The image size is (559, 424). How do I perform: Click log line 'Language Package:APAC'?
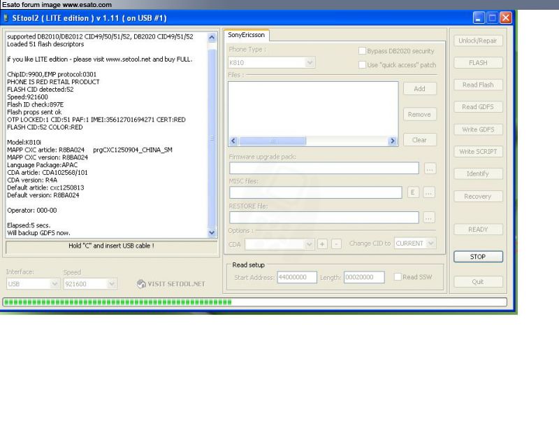[42, 165]
